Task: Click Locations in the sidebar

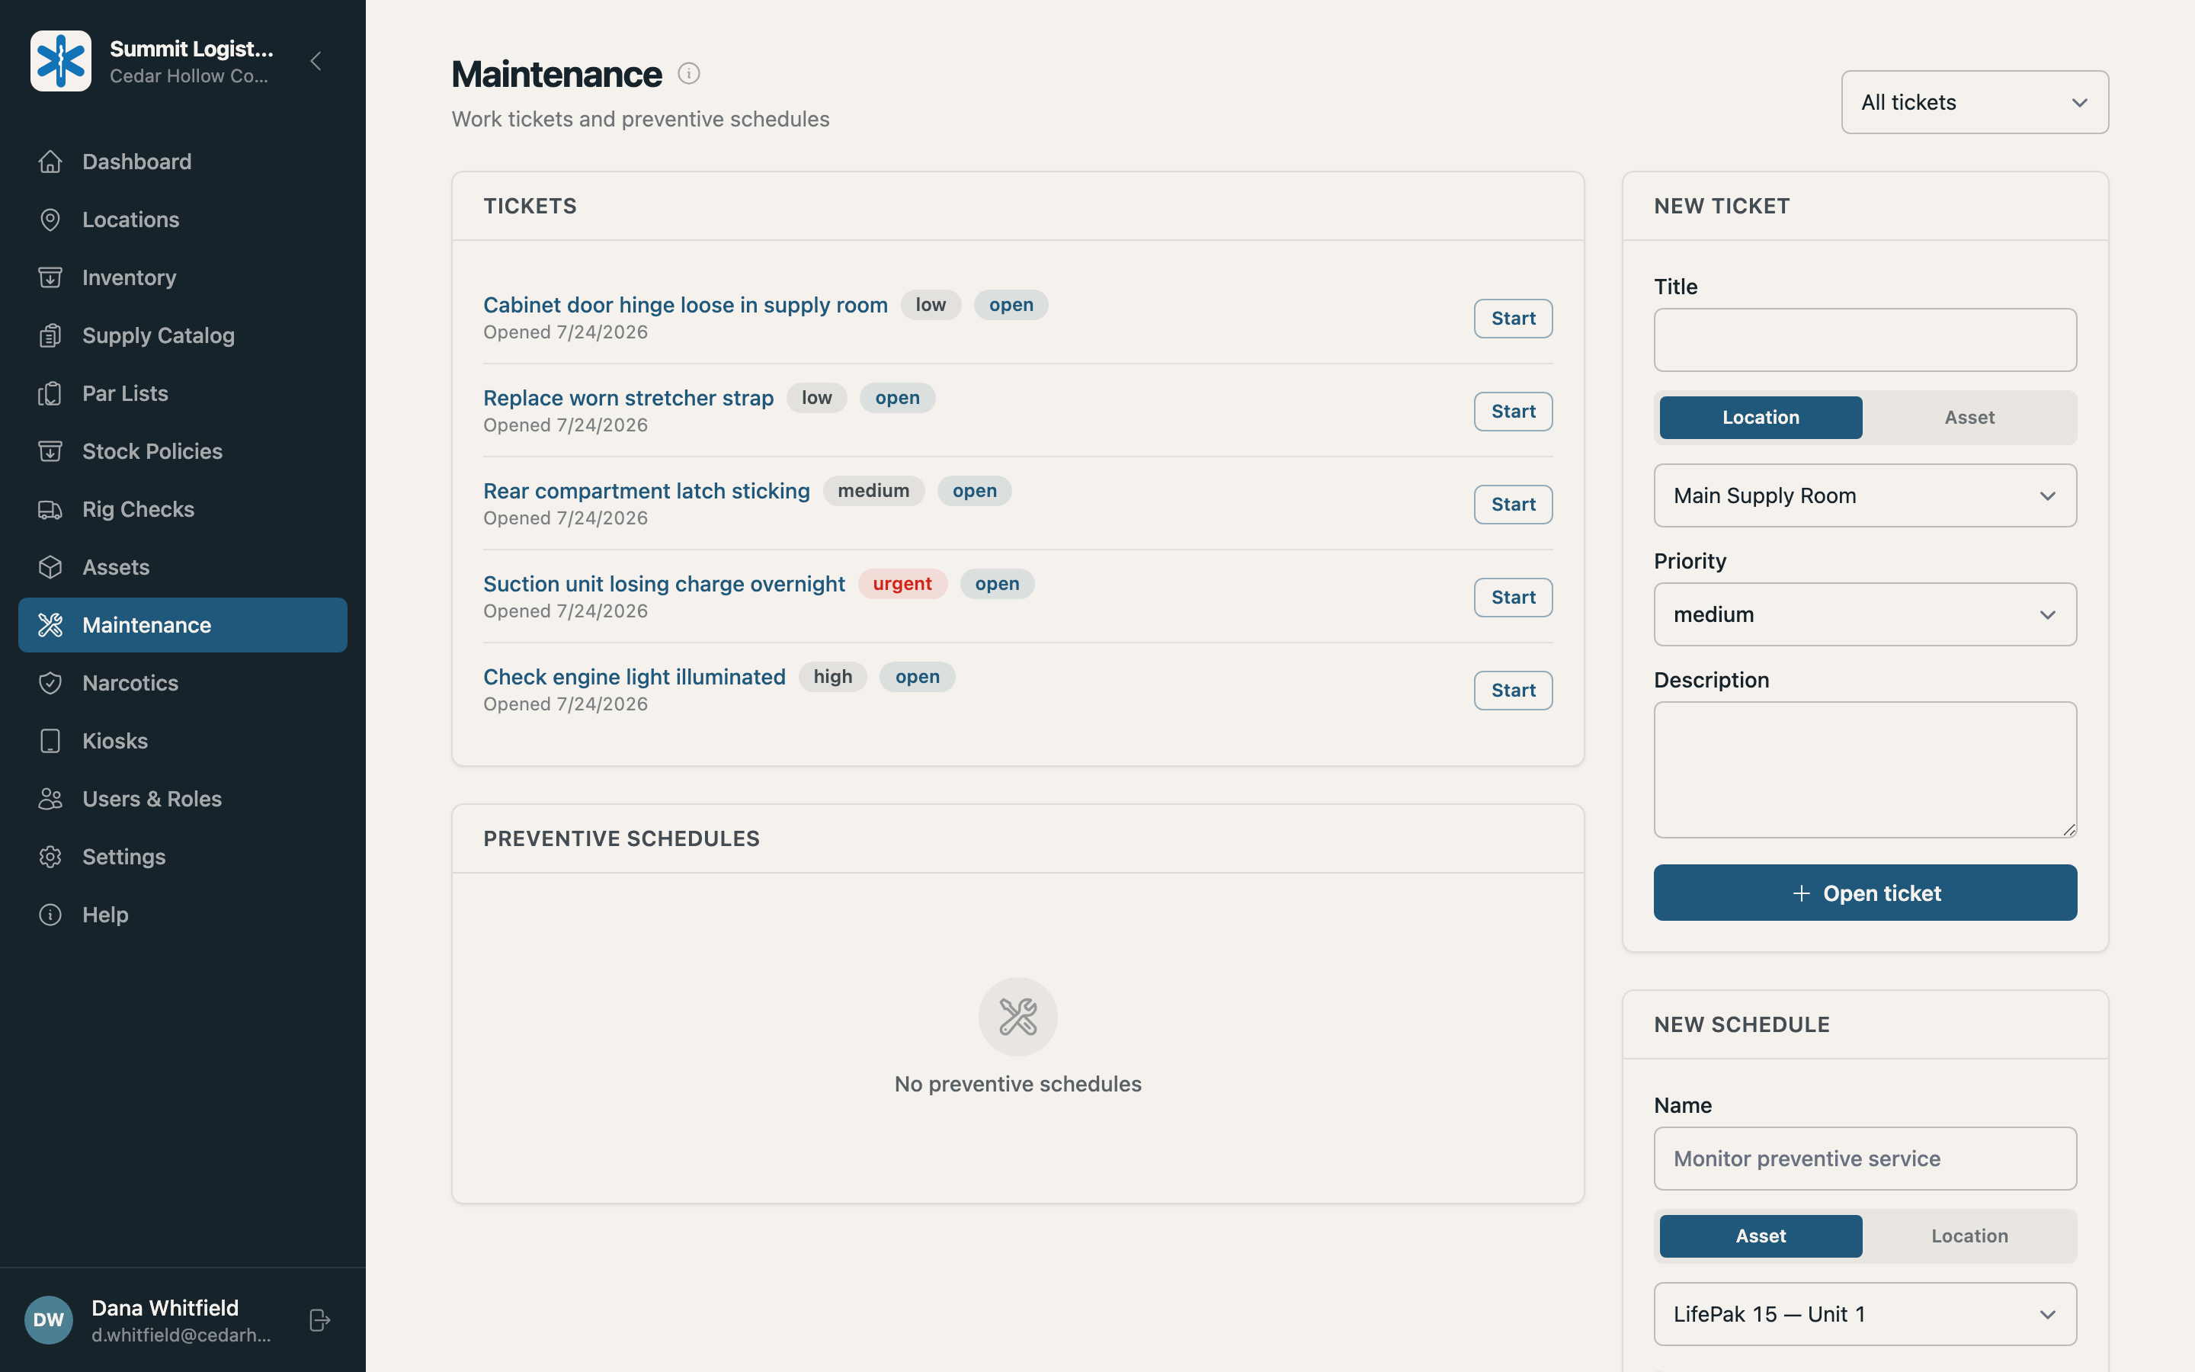Action: click(182, 220)
